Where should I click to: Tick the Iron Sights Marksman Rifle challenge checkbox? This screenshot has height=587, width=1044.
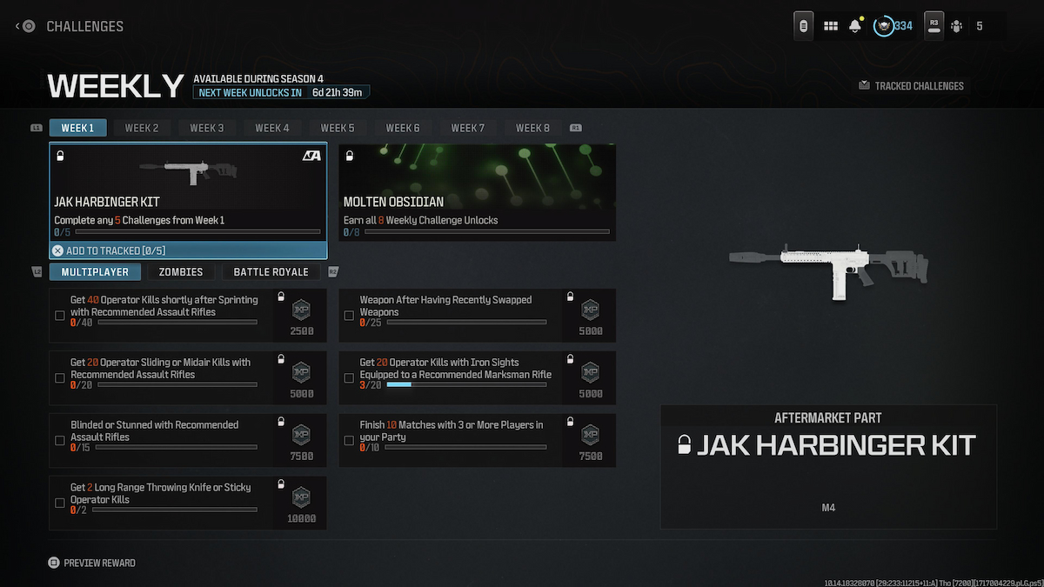[349, 378]
